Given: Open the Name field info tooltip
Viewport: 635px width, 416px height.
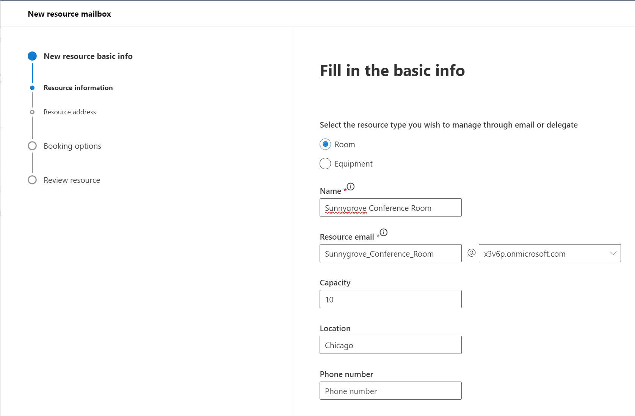Looking at the screenshot, I should pos(351,186).
